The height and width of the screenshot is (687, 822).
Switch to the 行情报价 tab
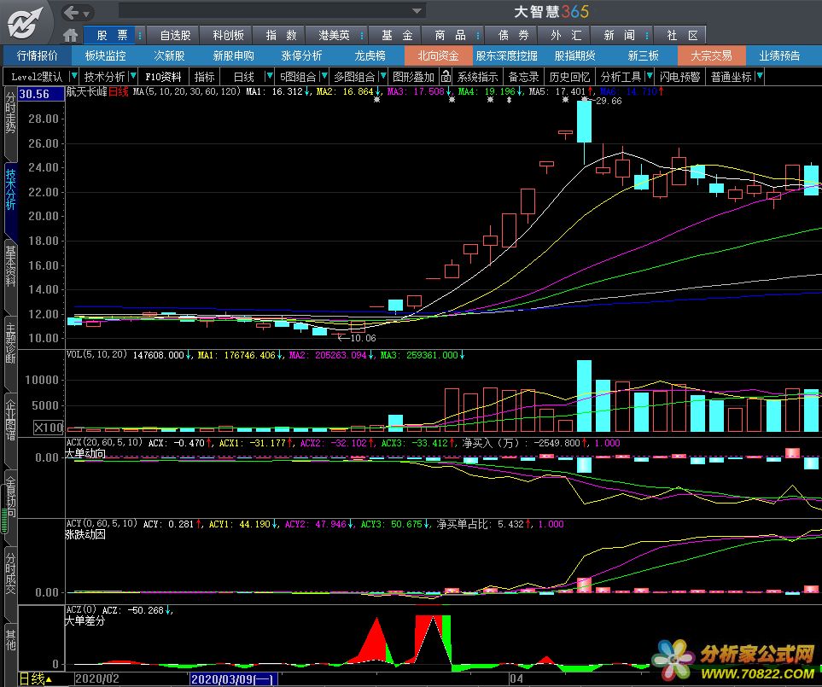(x=38, y=55)
